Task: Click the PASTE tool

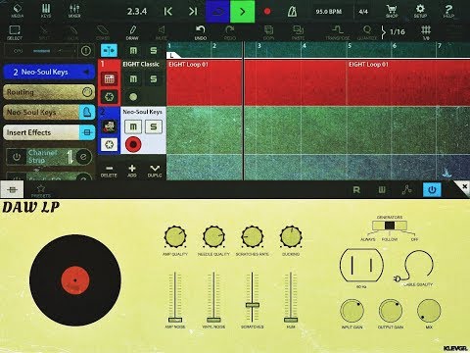Action: 298,32
